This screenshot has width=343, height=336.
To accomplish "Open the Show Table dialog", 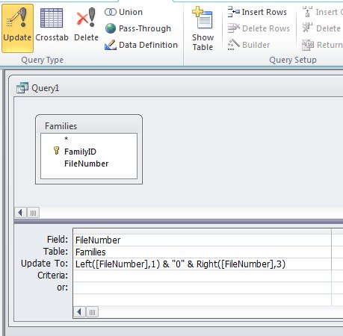I will (203, 29).
